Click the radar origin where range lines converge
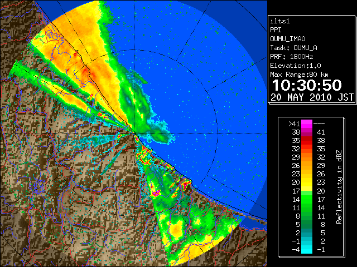 (x=134, y=133)
